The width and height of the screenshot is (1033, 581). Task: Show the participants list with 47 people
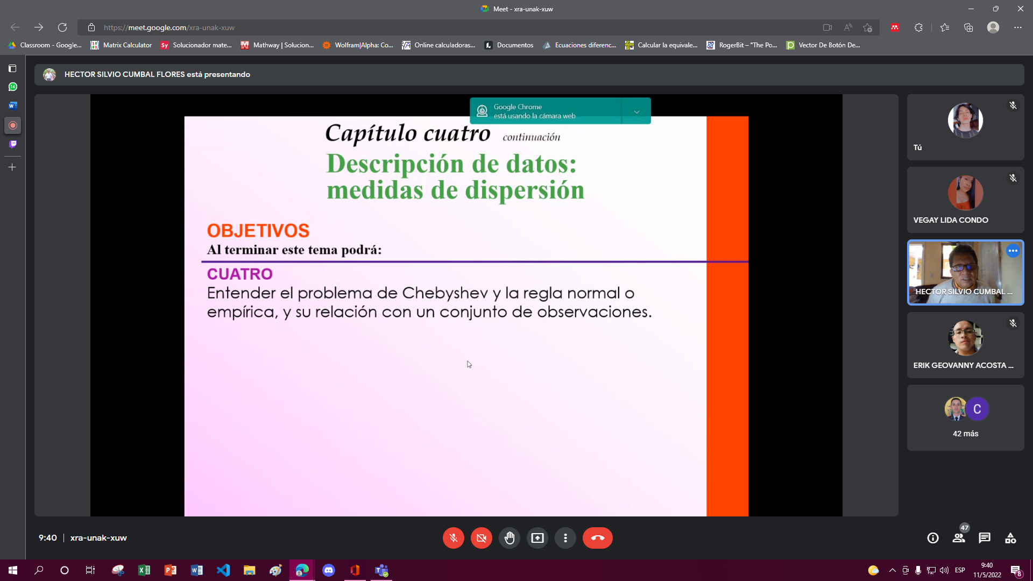(x=959, y=537)
